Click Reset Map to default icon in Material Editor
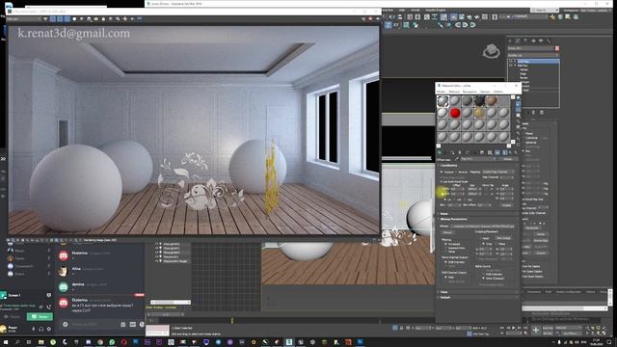The height and width of the screenshot is (347, 617). pyautogui.click(x=460, y=152)
